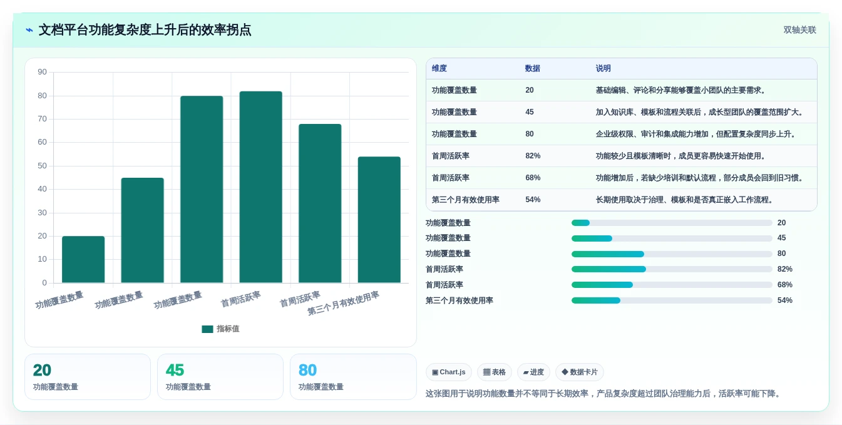The width and height of the screenshot is (842, 425).
Task: Click the stat card showing light-blue 80
Action: click(x=353, y=377)
